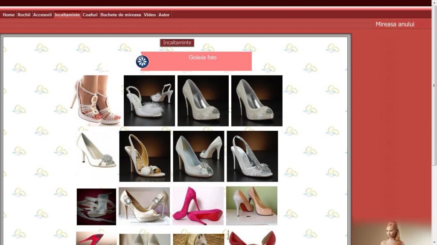Click the blue flower icon beside Galerie foto
This screenshot has height=245, width=437.
[x=142, y=62]
